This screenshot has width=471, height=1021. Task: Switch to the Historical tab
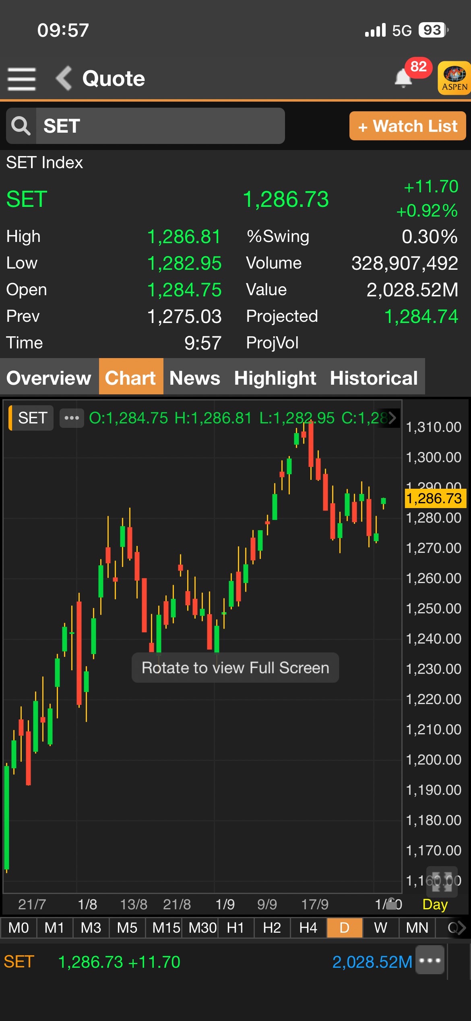click(x=374, y=378)
